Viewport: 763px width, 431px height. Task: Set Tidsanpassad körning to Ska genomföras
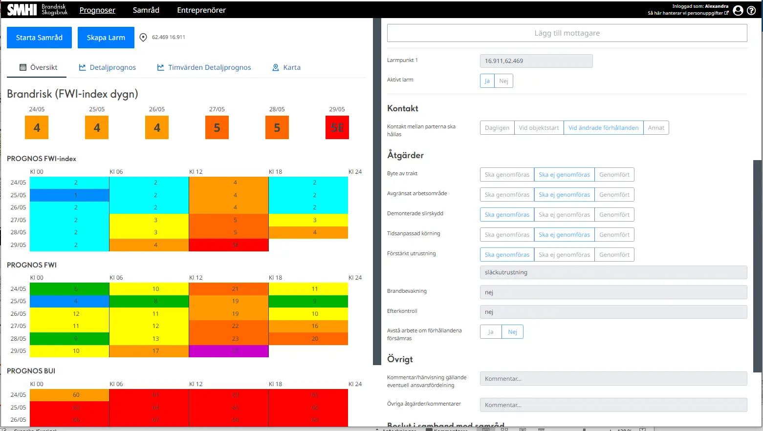click(507, 235)
